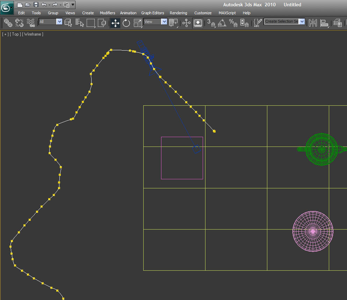Image resolution: width=347 pixels, height=300 pixels.
Task: Click the Wireframe viewport label
Action: (32, 34)
